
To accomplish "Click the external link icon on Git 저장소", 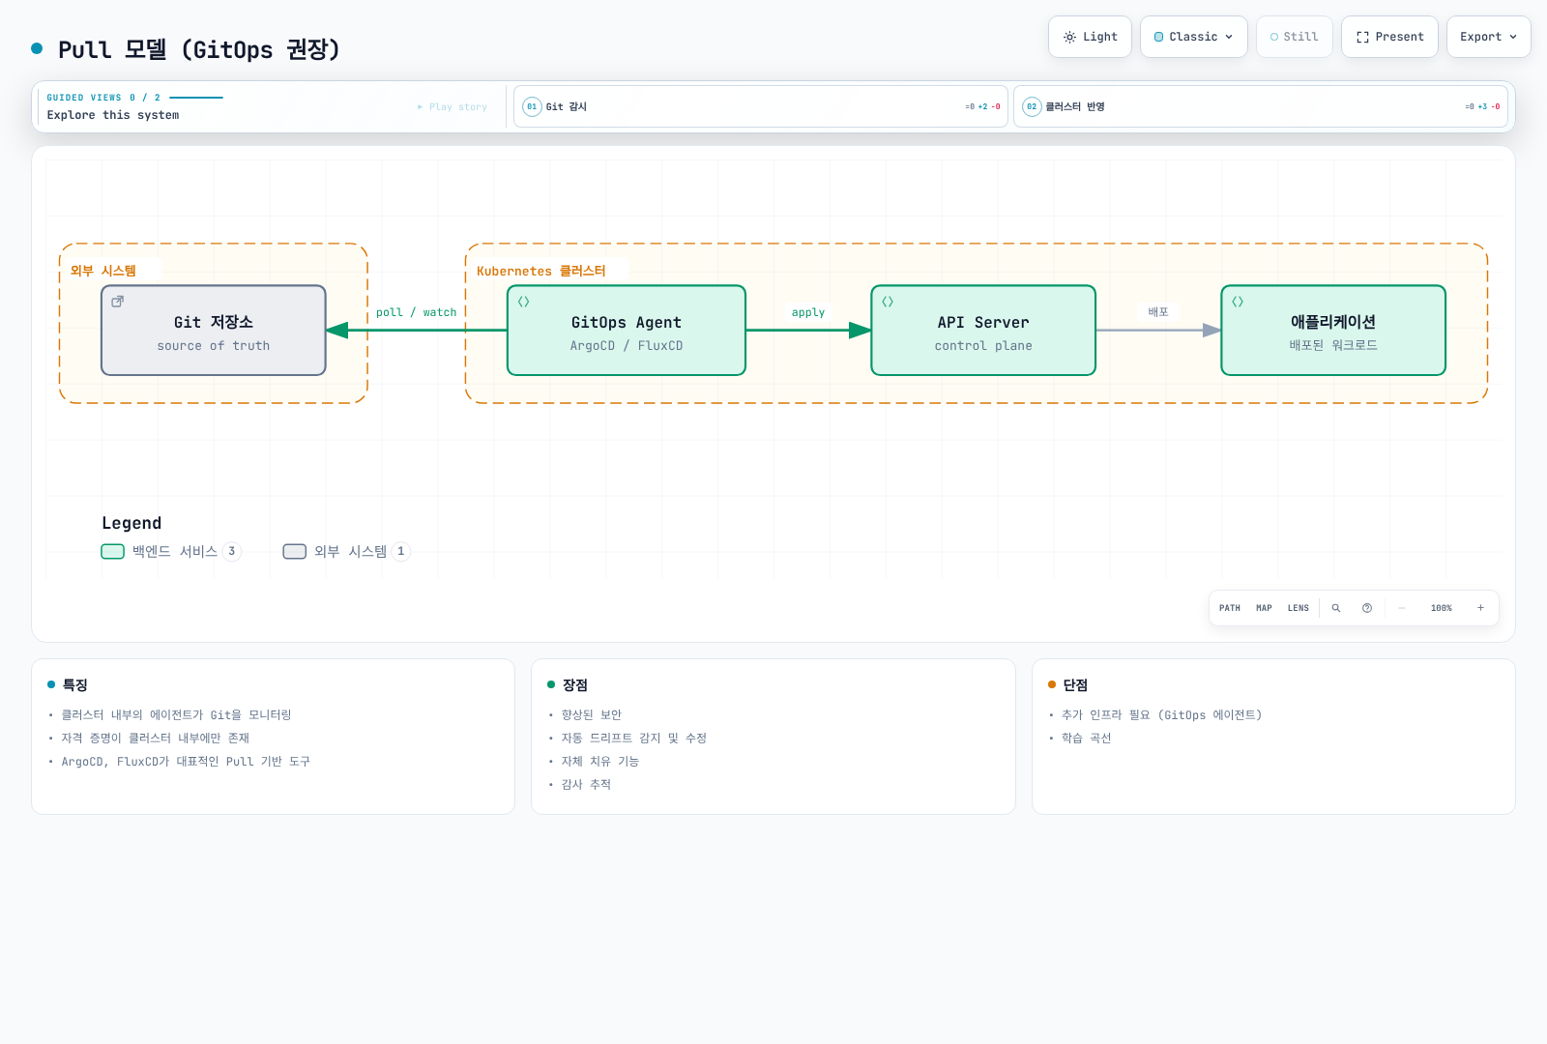I will [118, 302].
